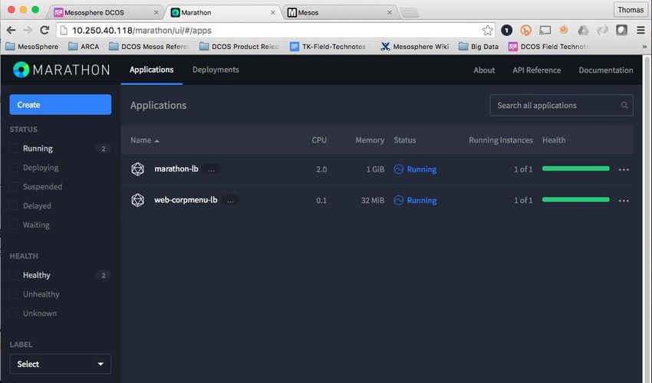Open a new browser tab
Screen dimensions: 652x383
pos(410,13)
